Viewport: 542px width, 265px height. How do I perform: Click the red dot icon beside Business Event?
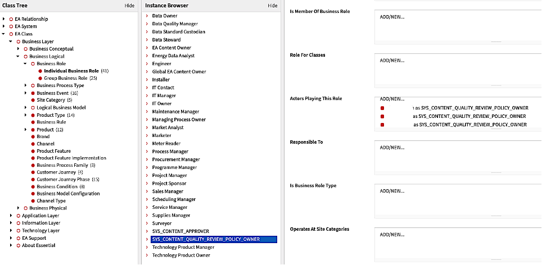click(33, 93)
